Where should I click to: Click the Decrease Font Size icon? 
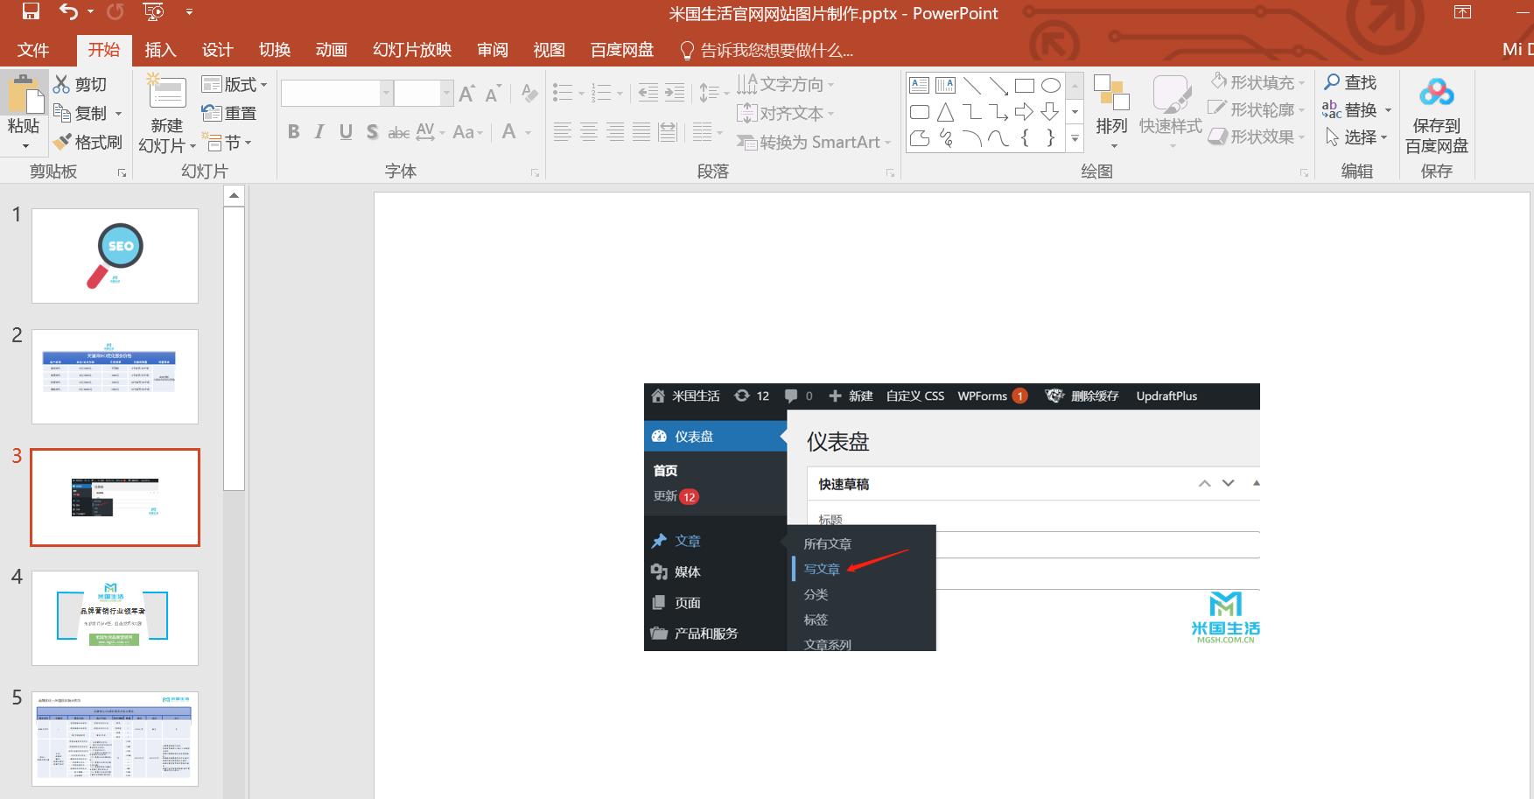[494, 93]
